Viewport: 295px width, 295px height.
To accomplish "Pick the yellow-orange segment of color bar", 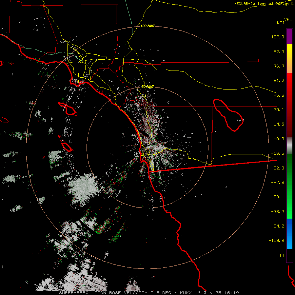I will point(289,58).
